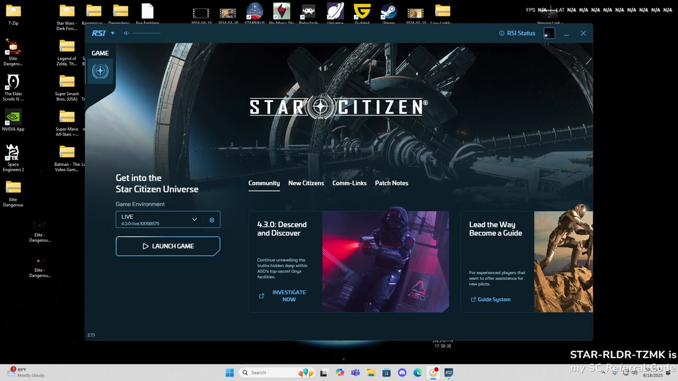Open the Elite Dangerous shortcut with red icon
Screen dimensions: 678x381
[13, 52]
